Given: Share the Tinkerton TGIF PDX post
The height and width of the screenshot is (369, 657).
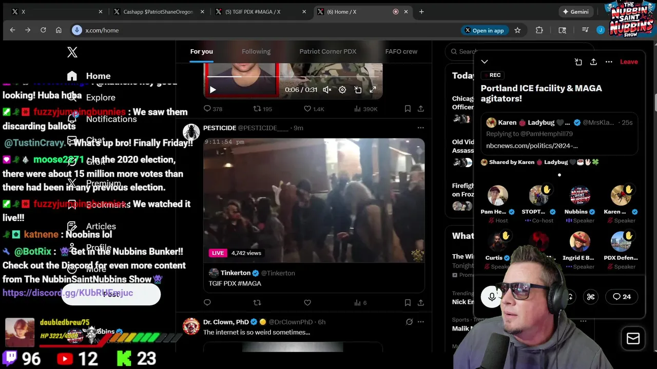Looking at the screenshot, I should point(421,303).
